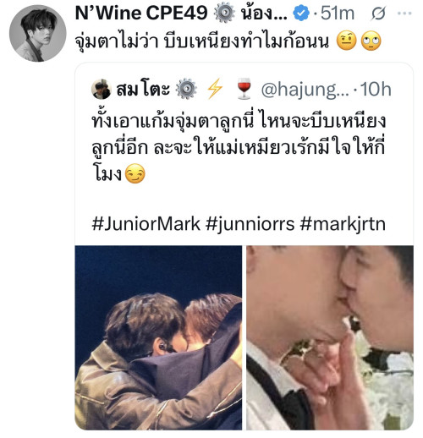423x438 pixels.
Task: View the right close-up photo
Action: pos(330,337)
